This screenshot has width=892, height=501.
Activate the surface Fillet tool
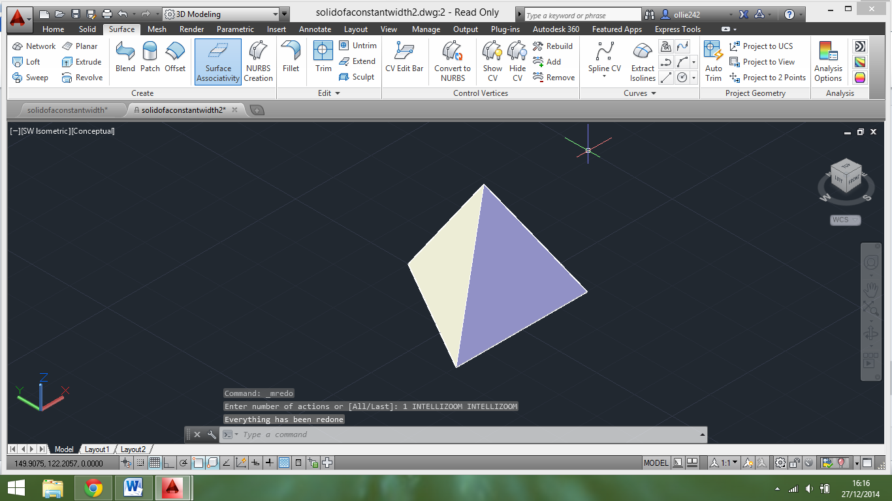coord(291,57)
